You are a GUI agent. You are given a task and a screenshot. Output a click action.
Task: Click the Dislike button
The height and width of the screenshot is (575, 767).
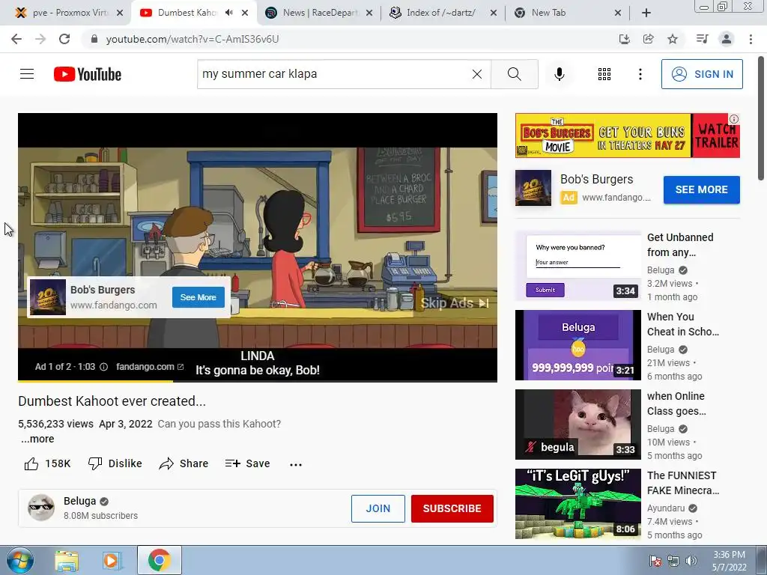click(115, 463)
